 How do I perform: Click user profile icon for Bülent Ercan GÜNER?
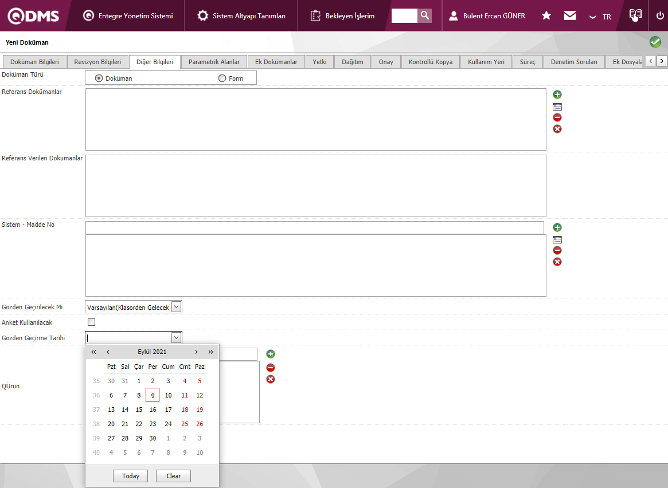[x=454, y=15]
